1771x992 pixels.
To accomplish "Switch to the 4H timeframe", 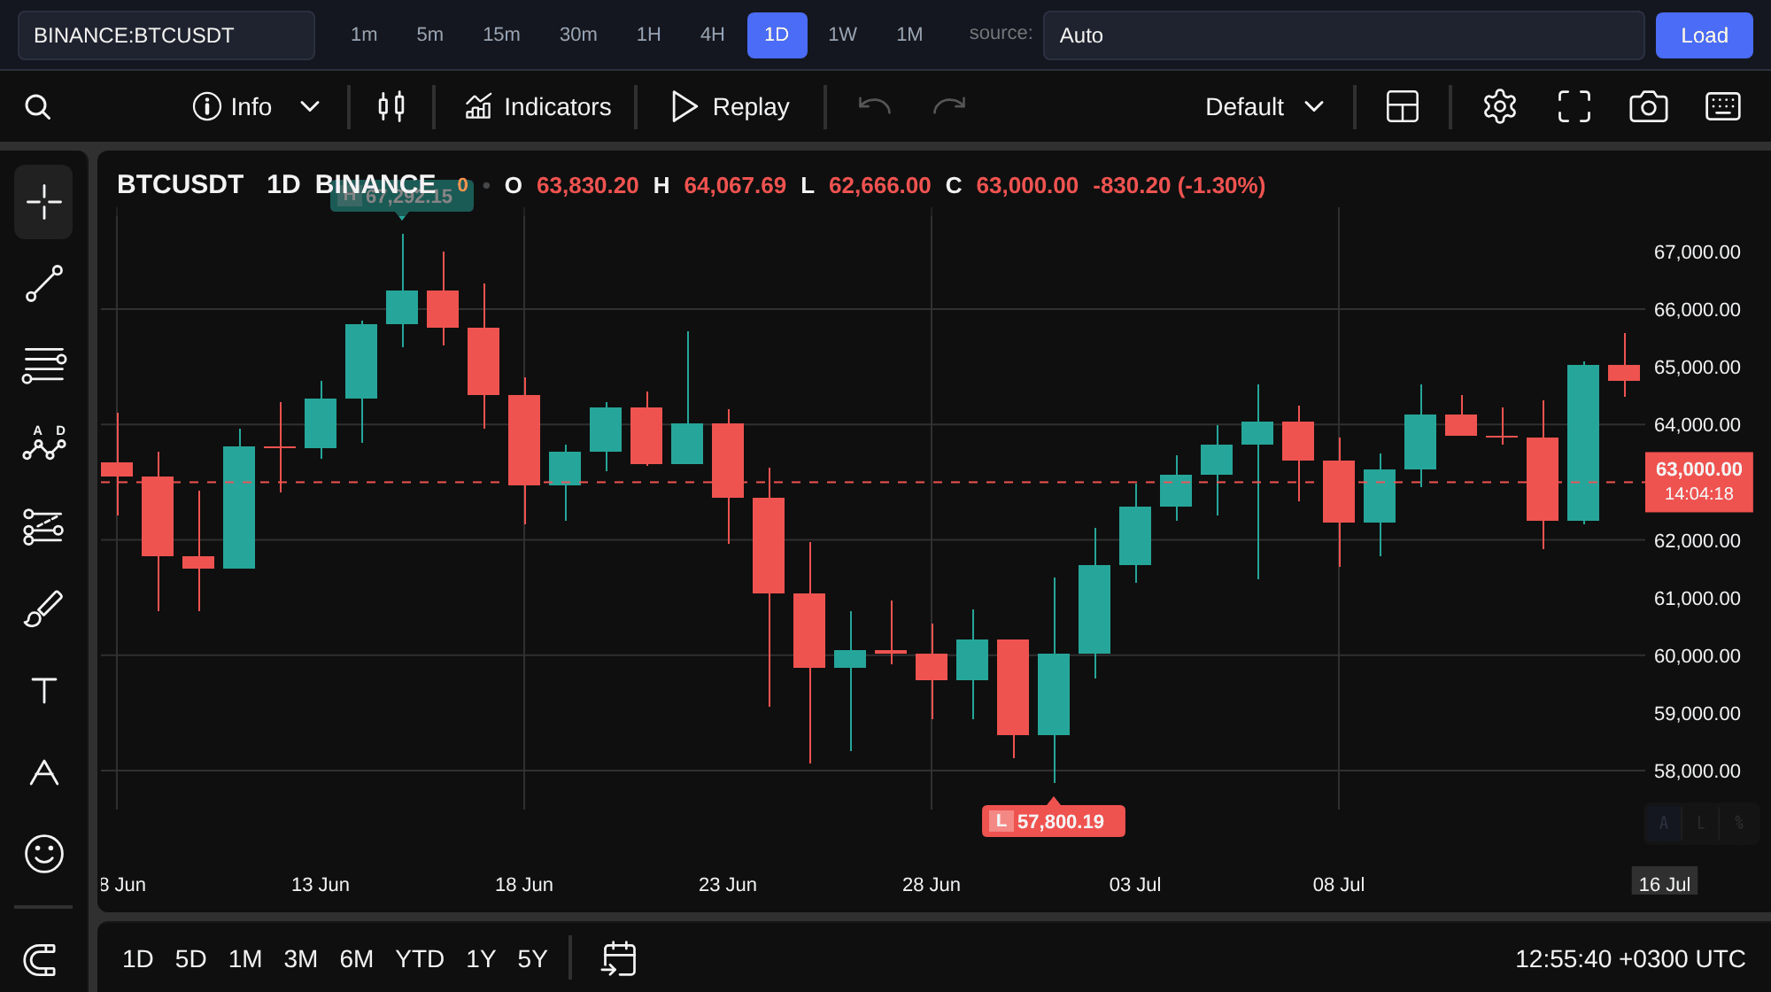I will click(713, 35).
